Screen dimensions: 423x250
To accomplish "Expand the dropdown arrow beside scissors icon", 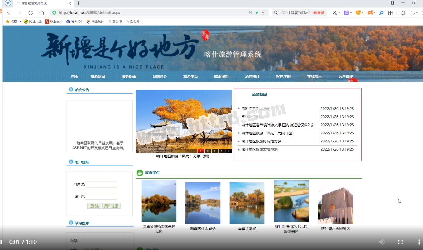I will (339, 13).
